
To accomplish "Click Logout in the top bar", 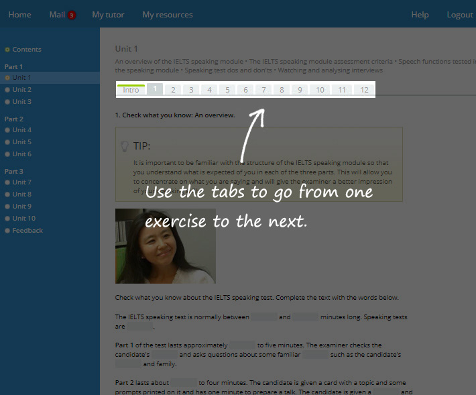I will [x=459, y=15].
